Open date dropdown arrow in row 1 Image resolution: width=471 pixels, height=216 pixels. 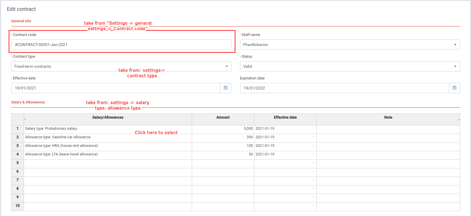pos(313,129)
